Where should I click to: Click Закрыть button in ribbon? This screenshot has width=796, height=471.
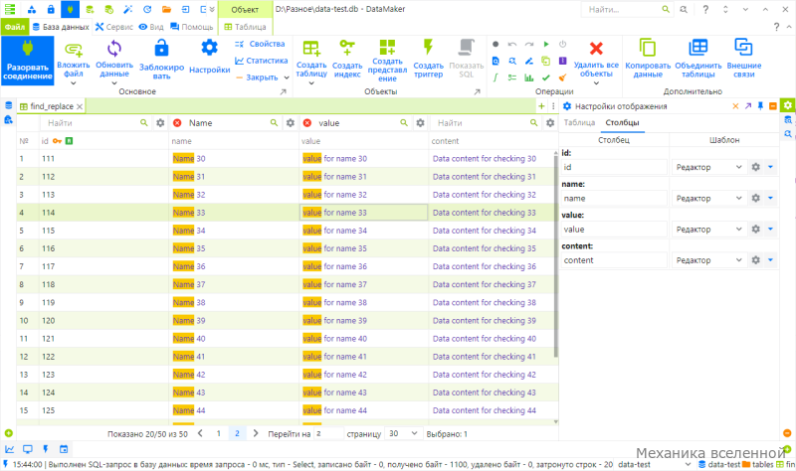coord(257,78)
